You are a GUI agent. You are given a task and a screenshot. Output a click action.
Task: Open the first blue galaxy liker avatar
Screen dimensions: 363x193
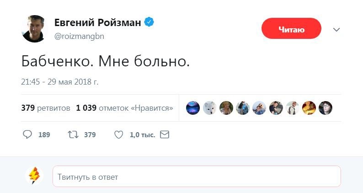point(193,108)
